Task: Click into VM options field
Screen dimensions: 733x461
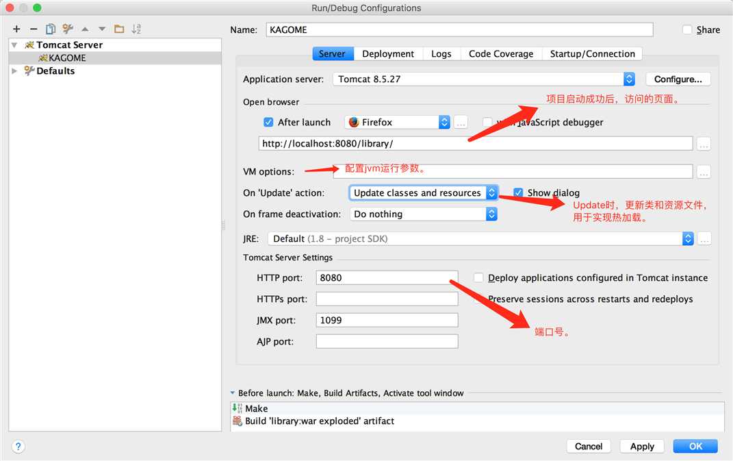Action: 513,171
